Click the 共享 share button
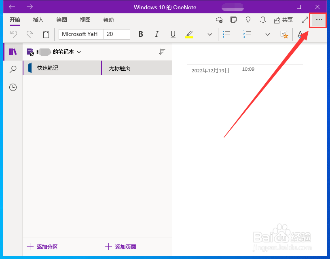The image size is (330, 259). 283,20
